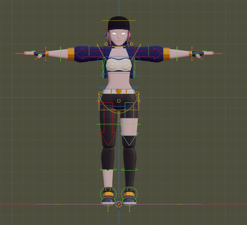This screenshot has height=225, width=247.
Task: Click the yellow circle control on the right breast
Action: 127,65
